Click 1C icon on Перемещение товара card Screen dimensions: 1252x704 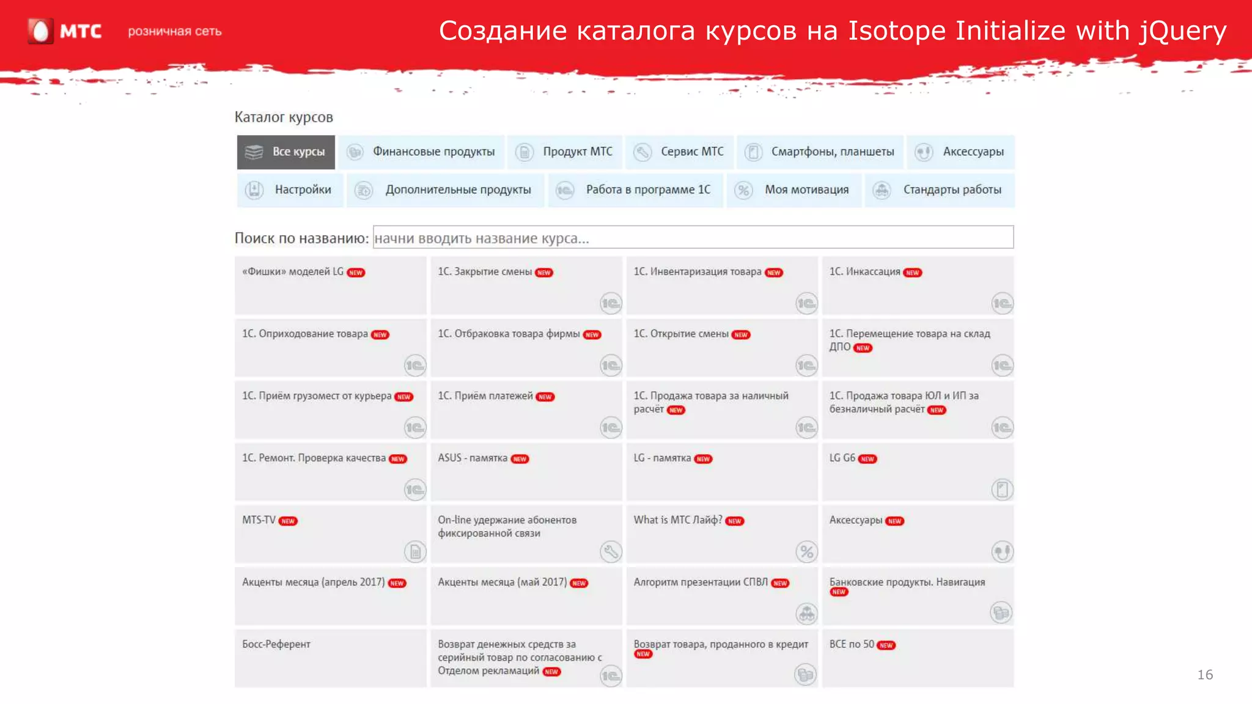(1002, 365)
